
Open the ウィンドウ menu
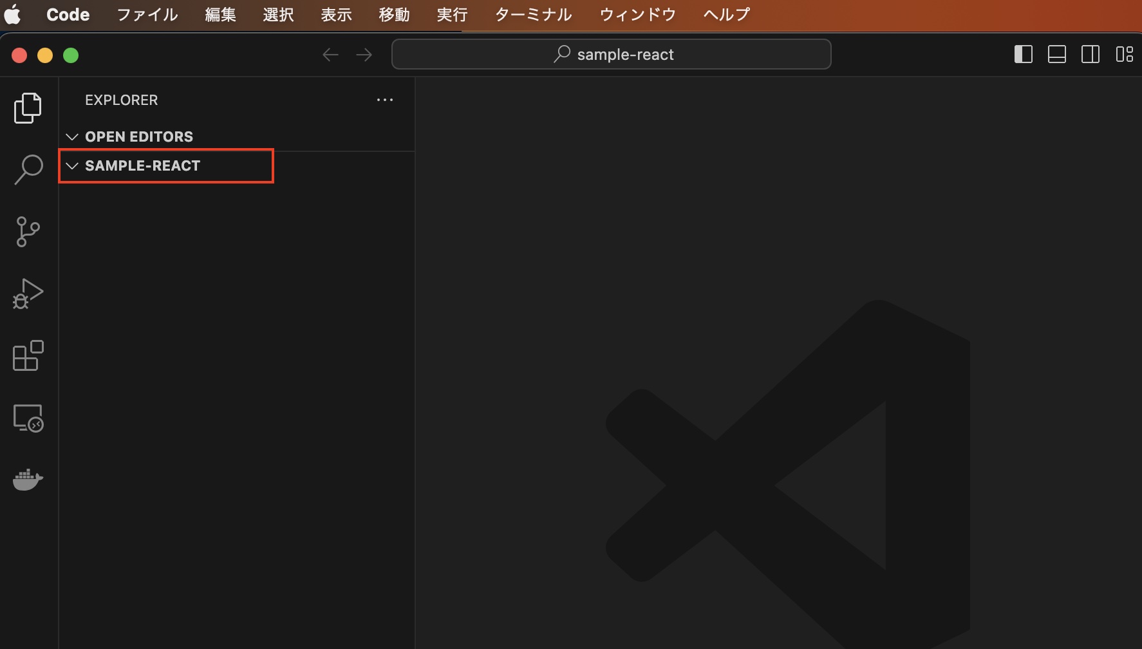pos(638,14)
